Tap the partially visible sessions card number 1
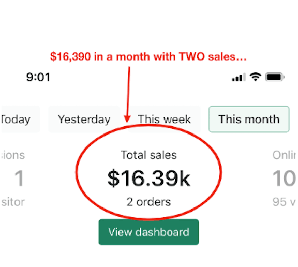Screen dimensions: 298x267 (x=19, y=178)
